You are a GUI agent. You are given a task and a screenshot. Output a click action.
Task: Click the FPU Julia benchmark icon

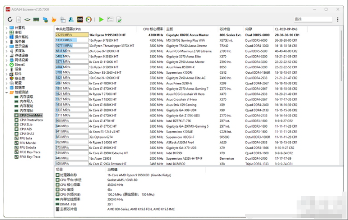point(16,138)
